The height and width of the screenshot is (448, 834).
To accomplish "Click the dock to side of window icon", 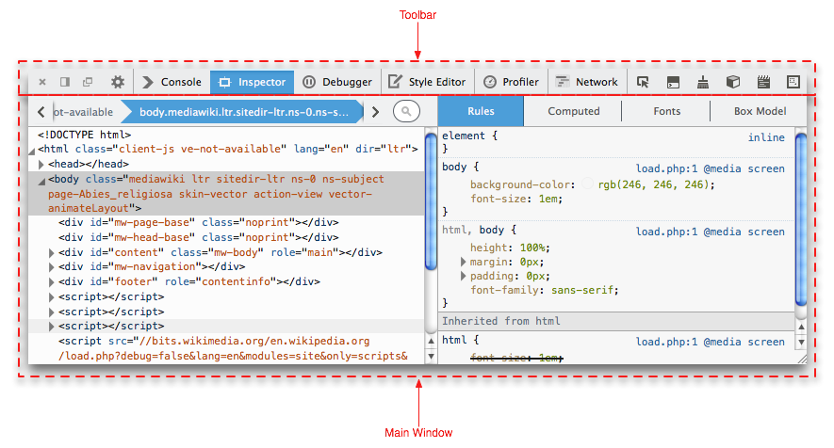I will [65, 82].
